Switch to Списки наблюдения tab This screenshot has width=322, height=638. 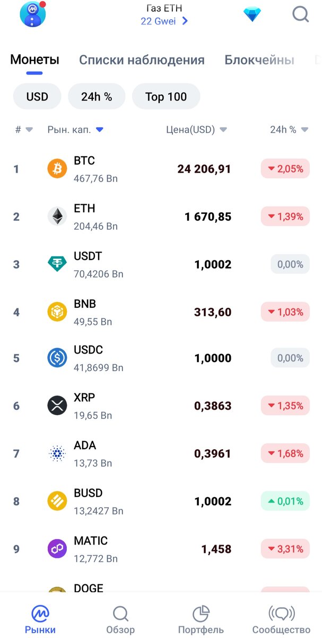tap(142, 60)
